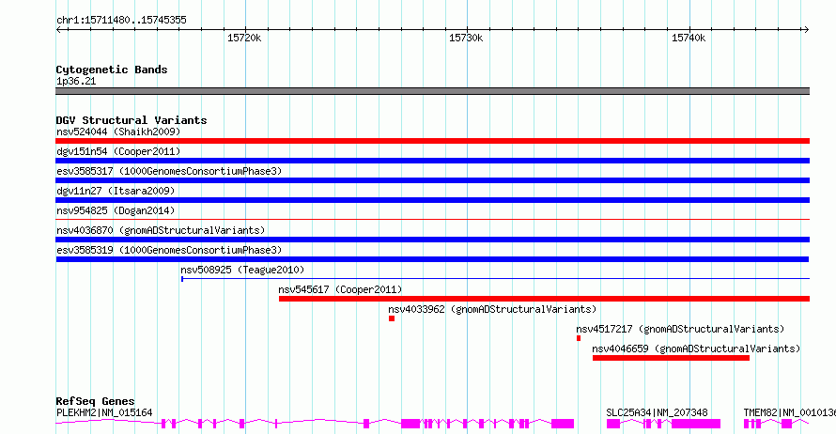
Task: Select the nsv4036870 gnomAD blue bar
Action: (x=432, y=240)
